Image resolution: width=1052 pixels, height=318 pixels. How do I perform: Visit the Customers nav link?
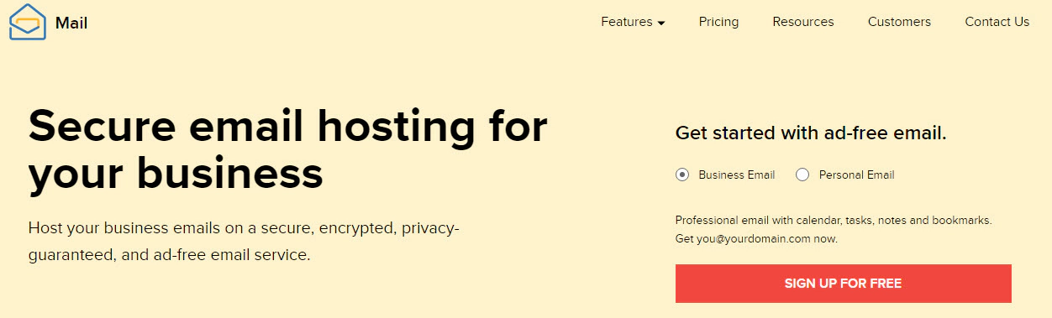tap(899, 22)
